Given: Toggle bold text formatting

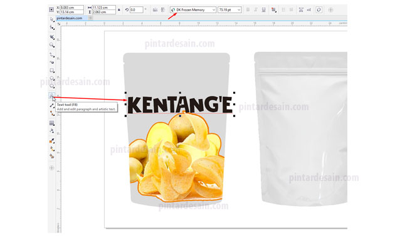Looking at the screenshot, I should point(248,9).
